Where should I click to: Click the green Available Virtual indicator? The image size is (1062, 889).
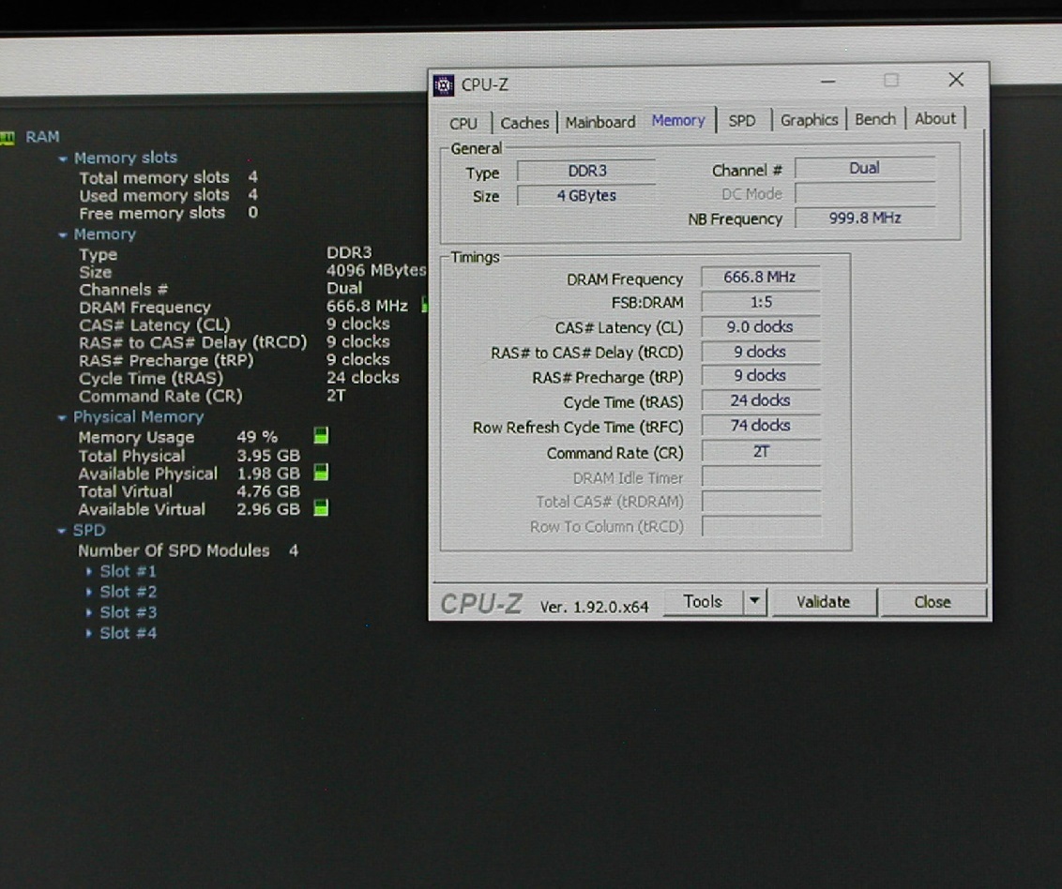(x=321, y=508)
